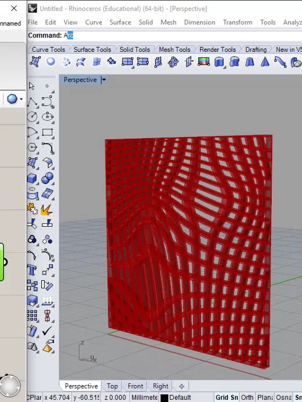Screen dimensions: 302x402
Task: Toggle Planar mode in status bar
Action: (x=265, y=397)
